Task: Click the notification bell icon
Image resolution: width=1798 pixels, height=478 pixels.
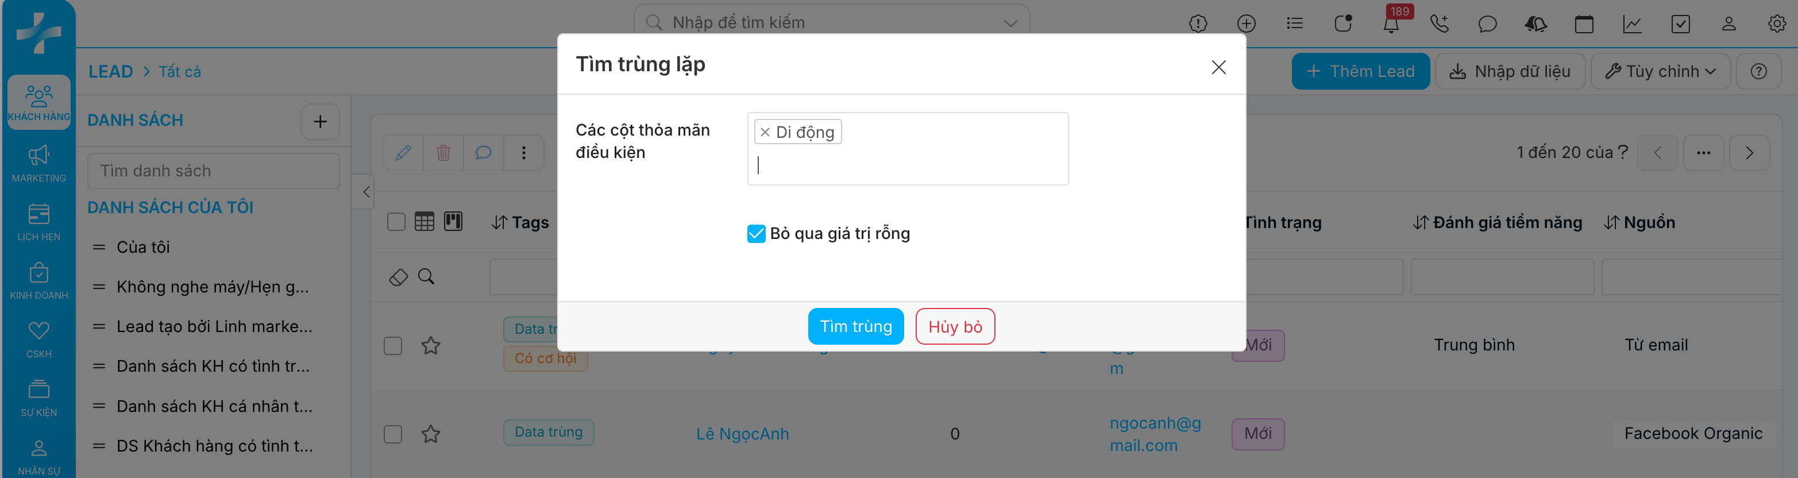Action: pyautogui.click(x=1390, y=25)
